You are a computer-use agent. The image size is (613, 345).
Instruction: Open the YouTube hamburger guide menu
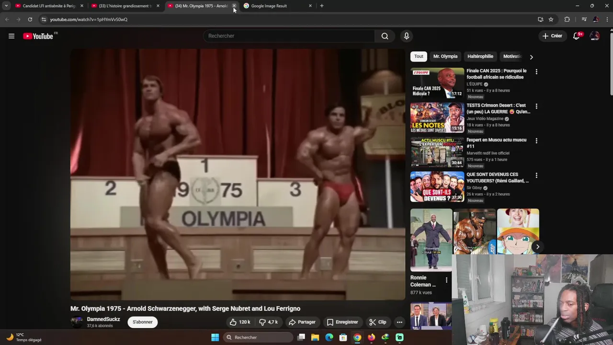[11, 36]
